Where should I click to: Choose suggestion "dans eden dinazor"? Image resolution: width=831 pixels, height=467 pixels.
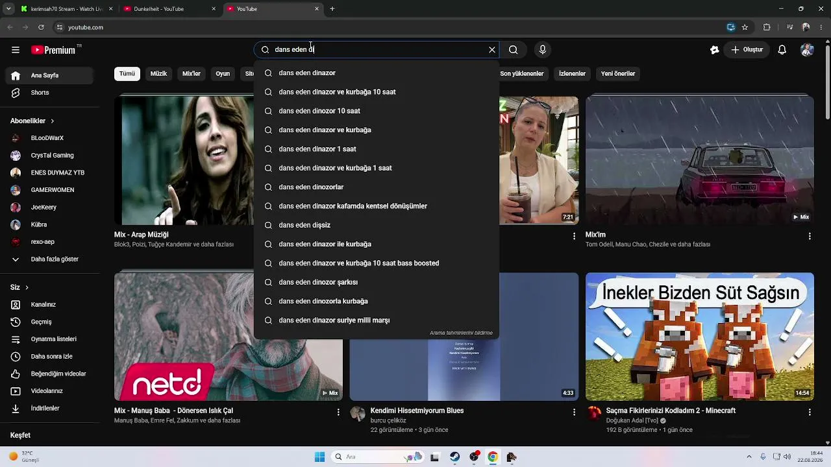[377, 73]
